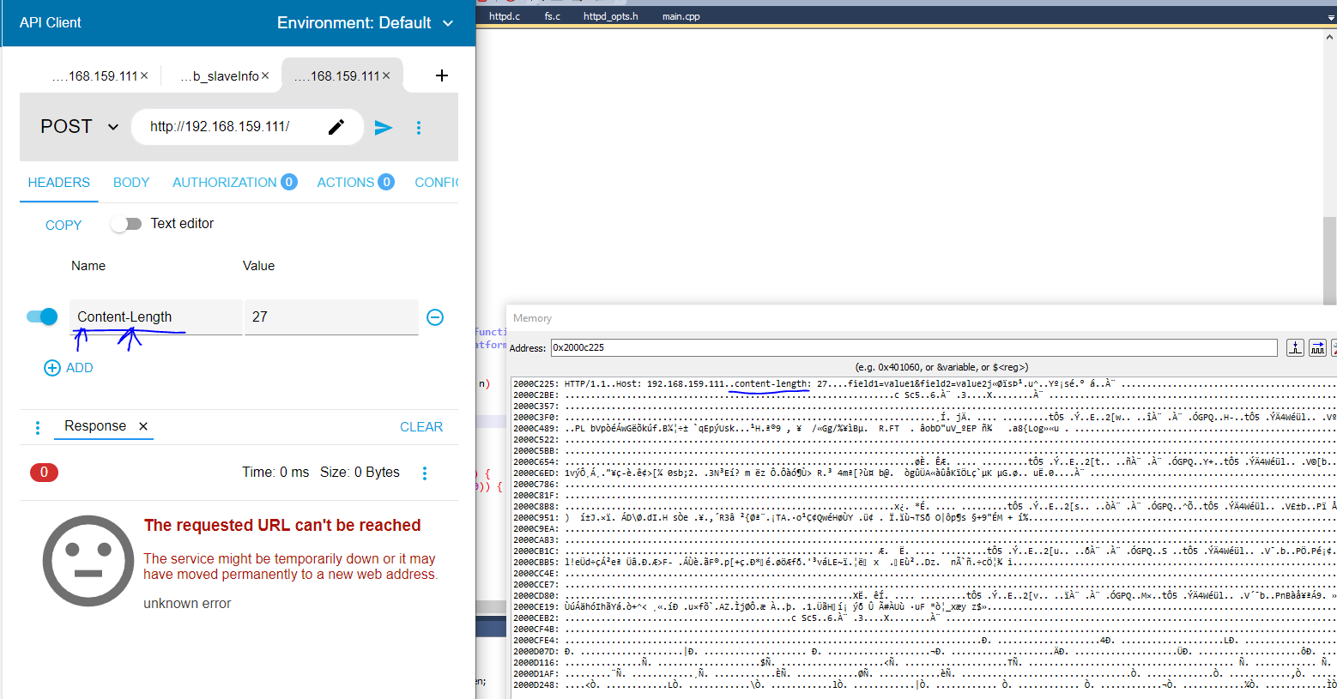1337x699 pixels.
Task: Send the POST request using paper plane icon
Action: [x=383, y=126]
